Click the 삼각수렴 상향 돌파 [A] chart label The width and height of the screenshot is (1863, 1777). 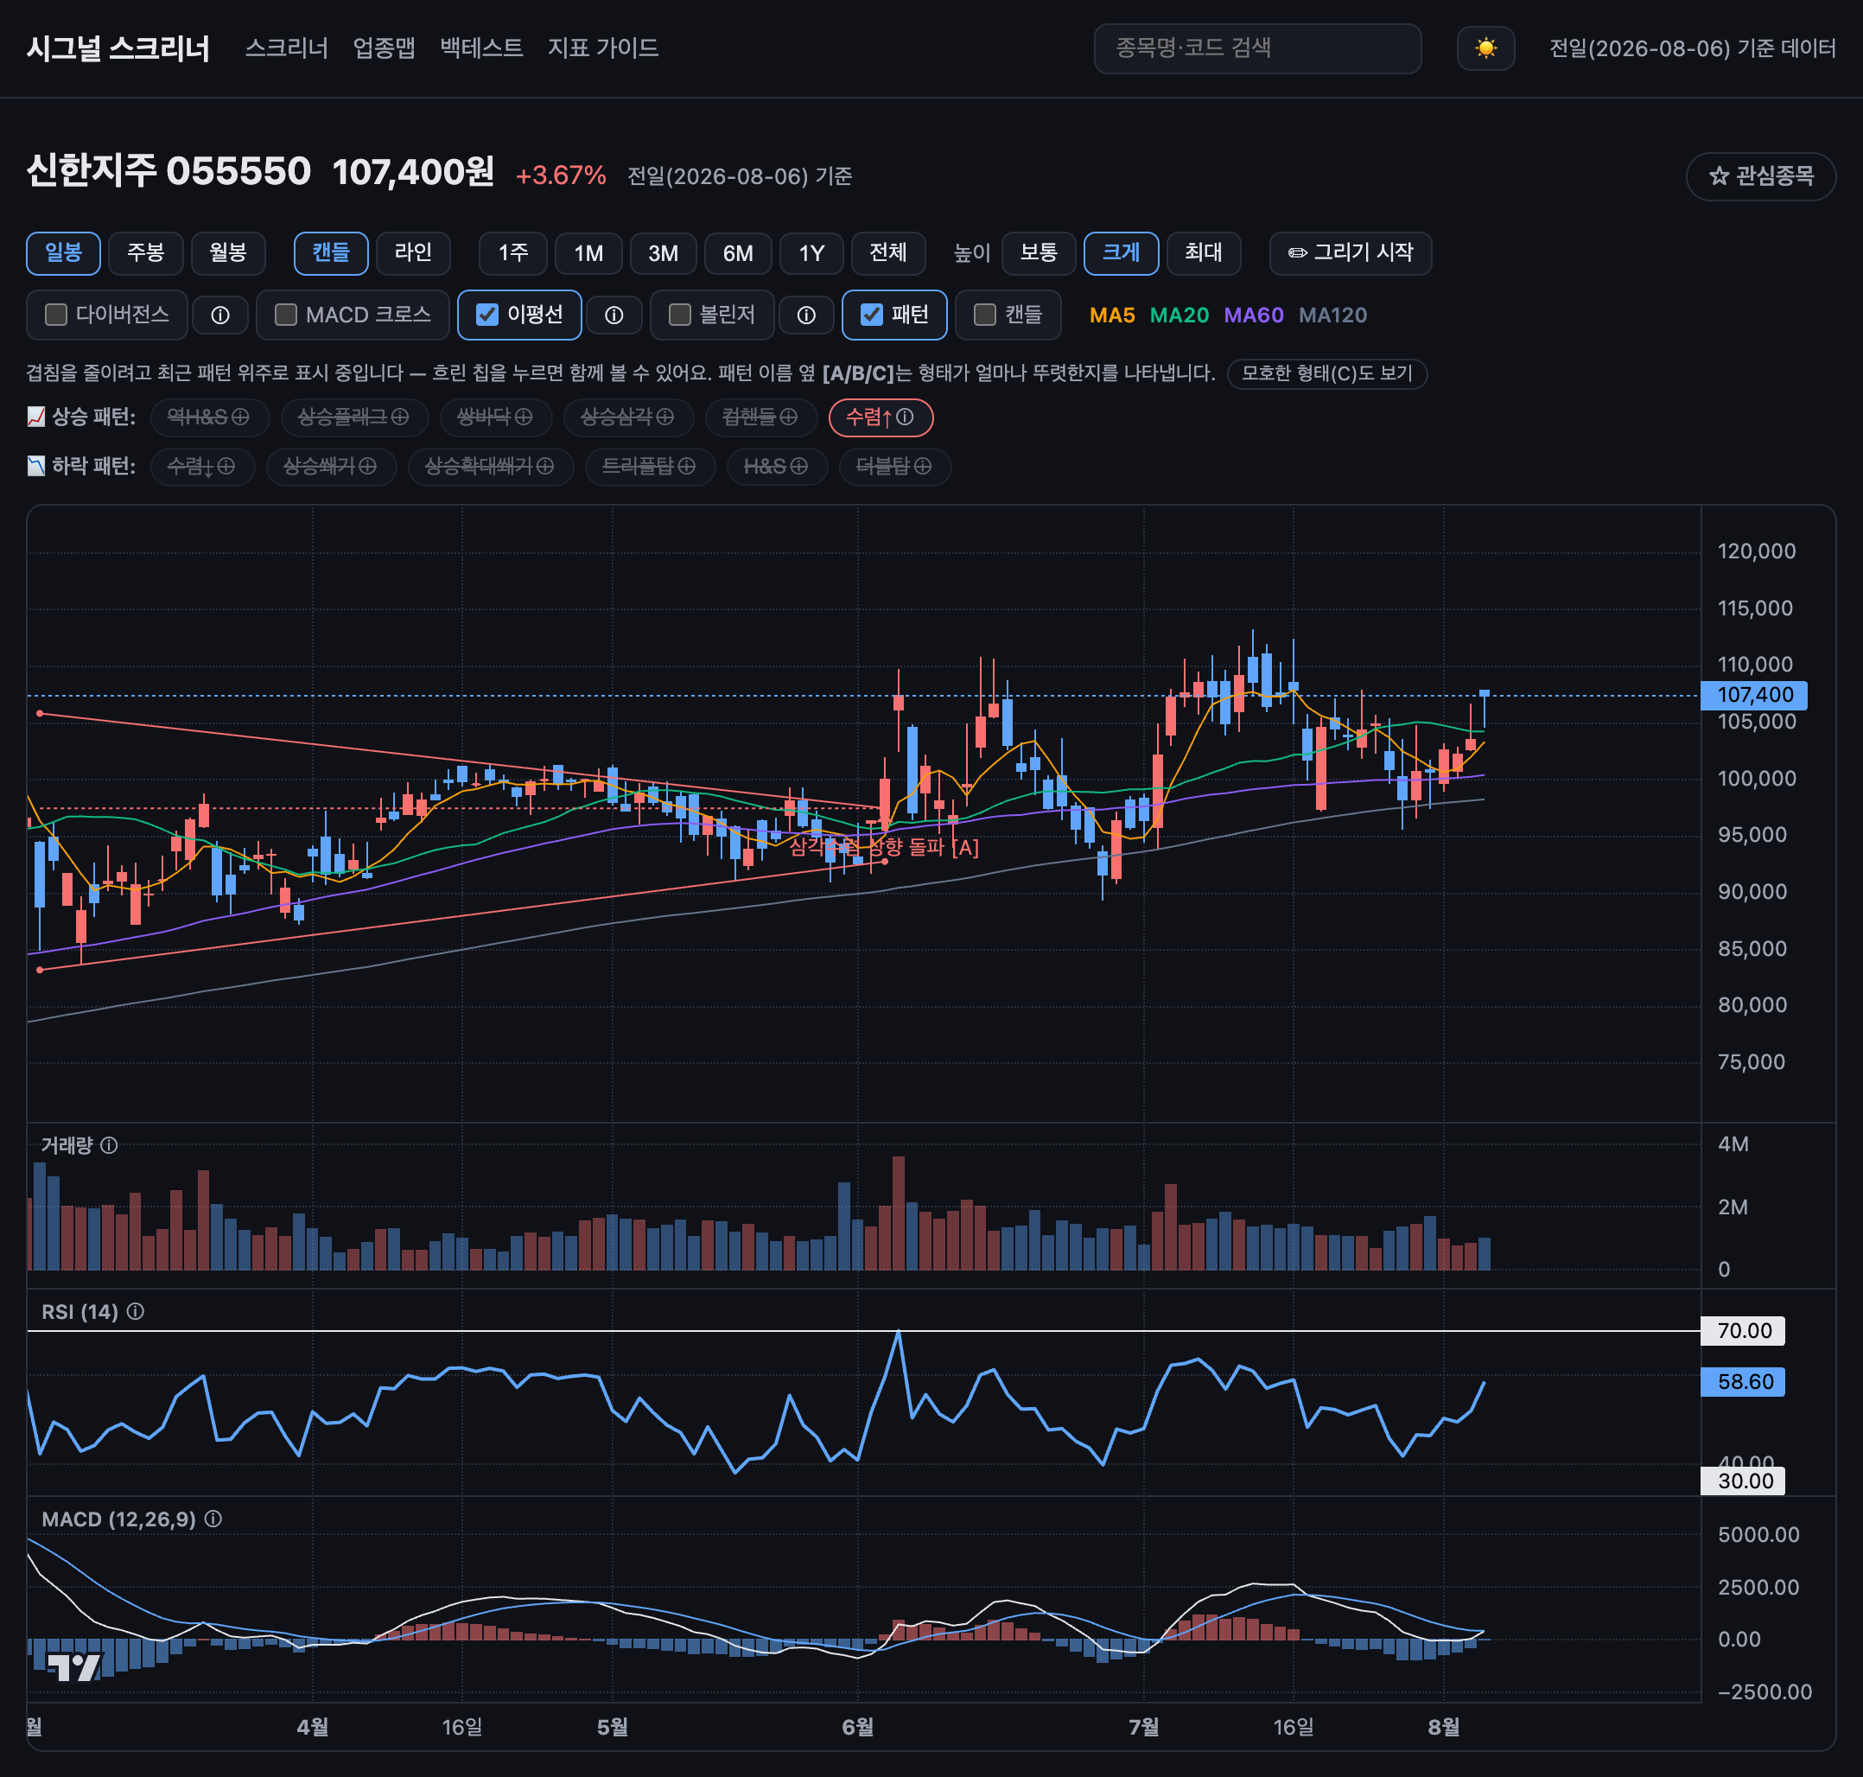tap(884, 847)
